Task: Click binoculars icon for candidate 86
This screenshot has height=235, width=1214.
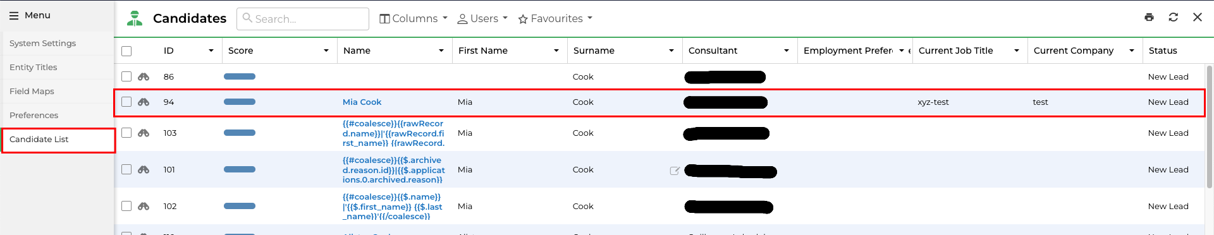Action: point(144,76)
